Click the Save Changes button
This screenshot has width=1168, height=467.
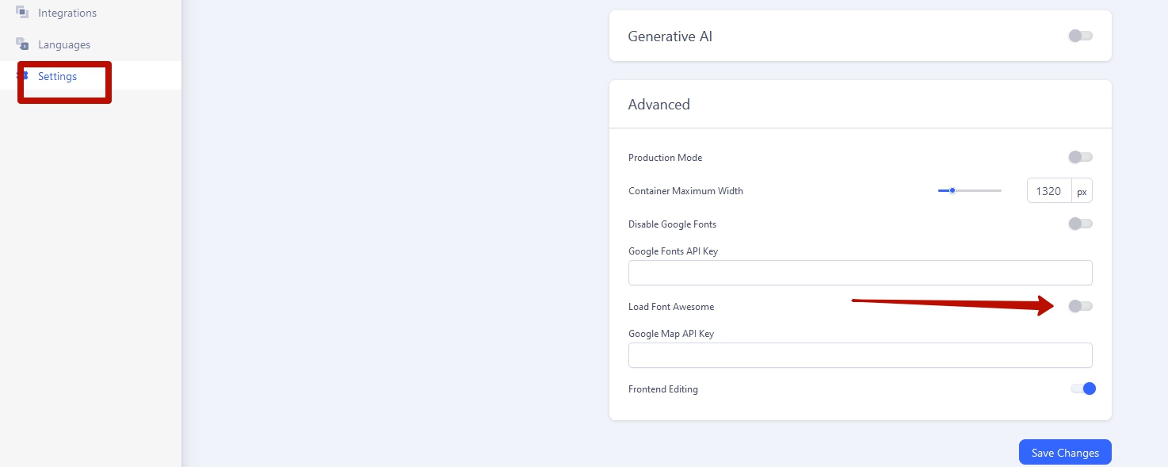[x=1064, y=453]
